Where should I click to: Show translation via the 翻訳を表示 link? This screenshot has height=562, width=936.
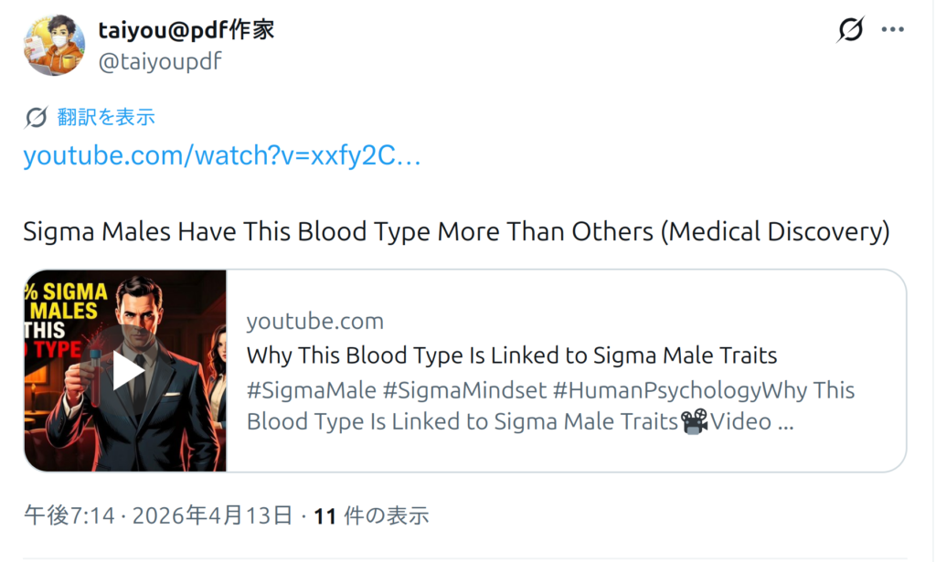[106, 117]
